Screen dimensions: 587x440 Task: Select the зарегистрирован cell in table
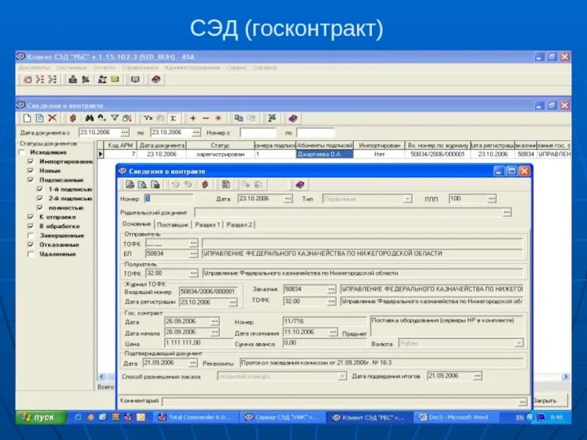click(219, 154)
